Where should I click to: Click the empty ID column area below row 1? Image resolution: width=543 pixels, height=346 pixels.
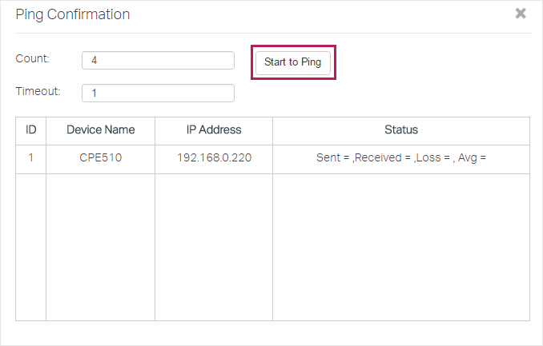[30, 247]
